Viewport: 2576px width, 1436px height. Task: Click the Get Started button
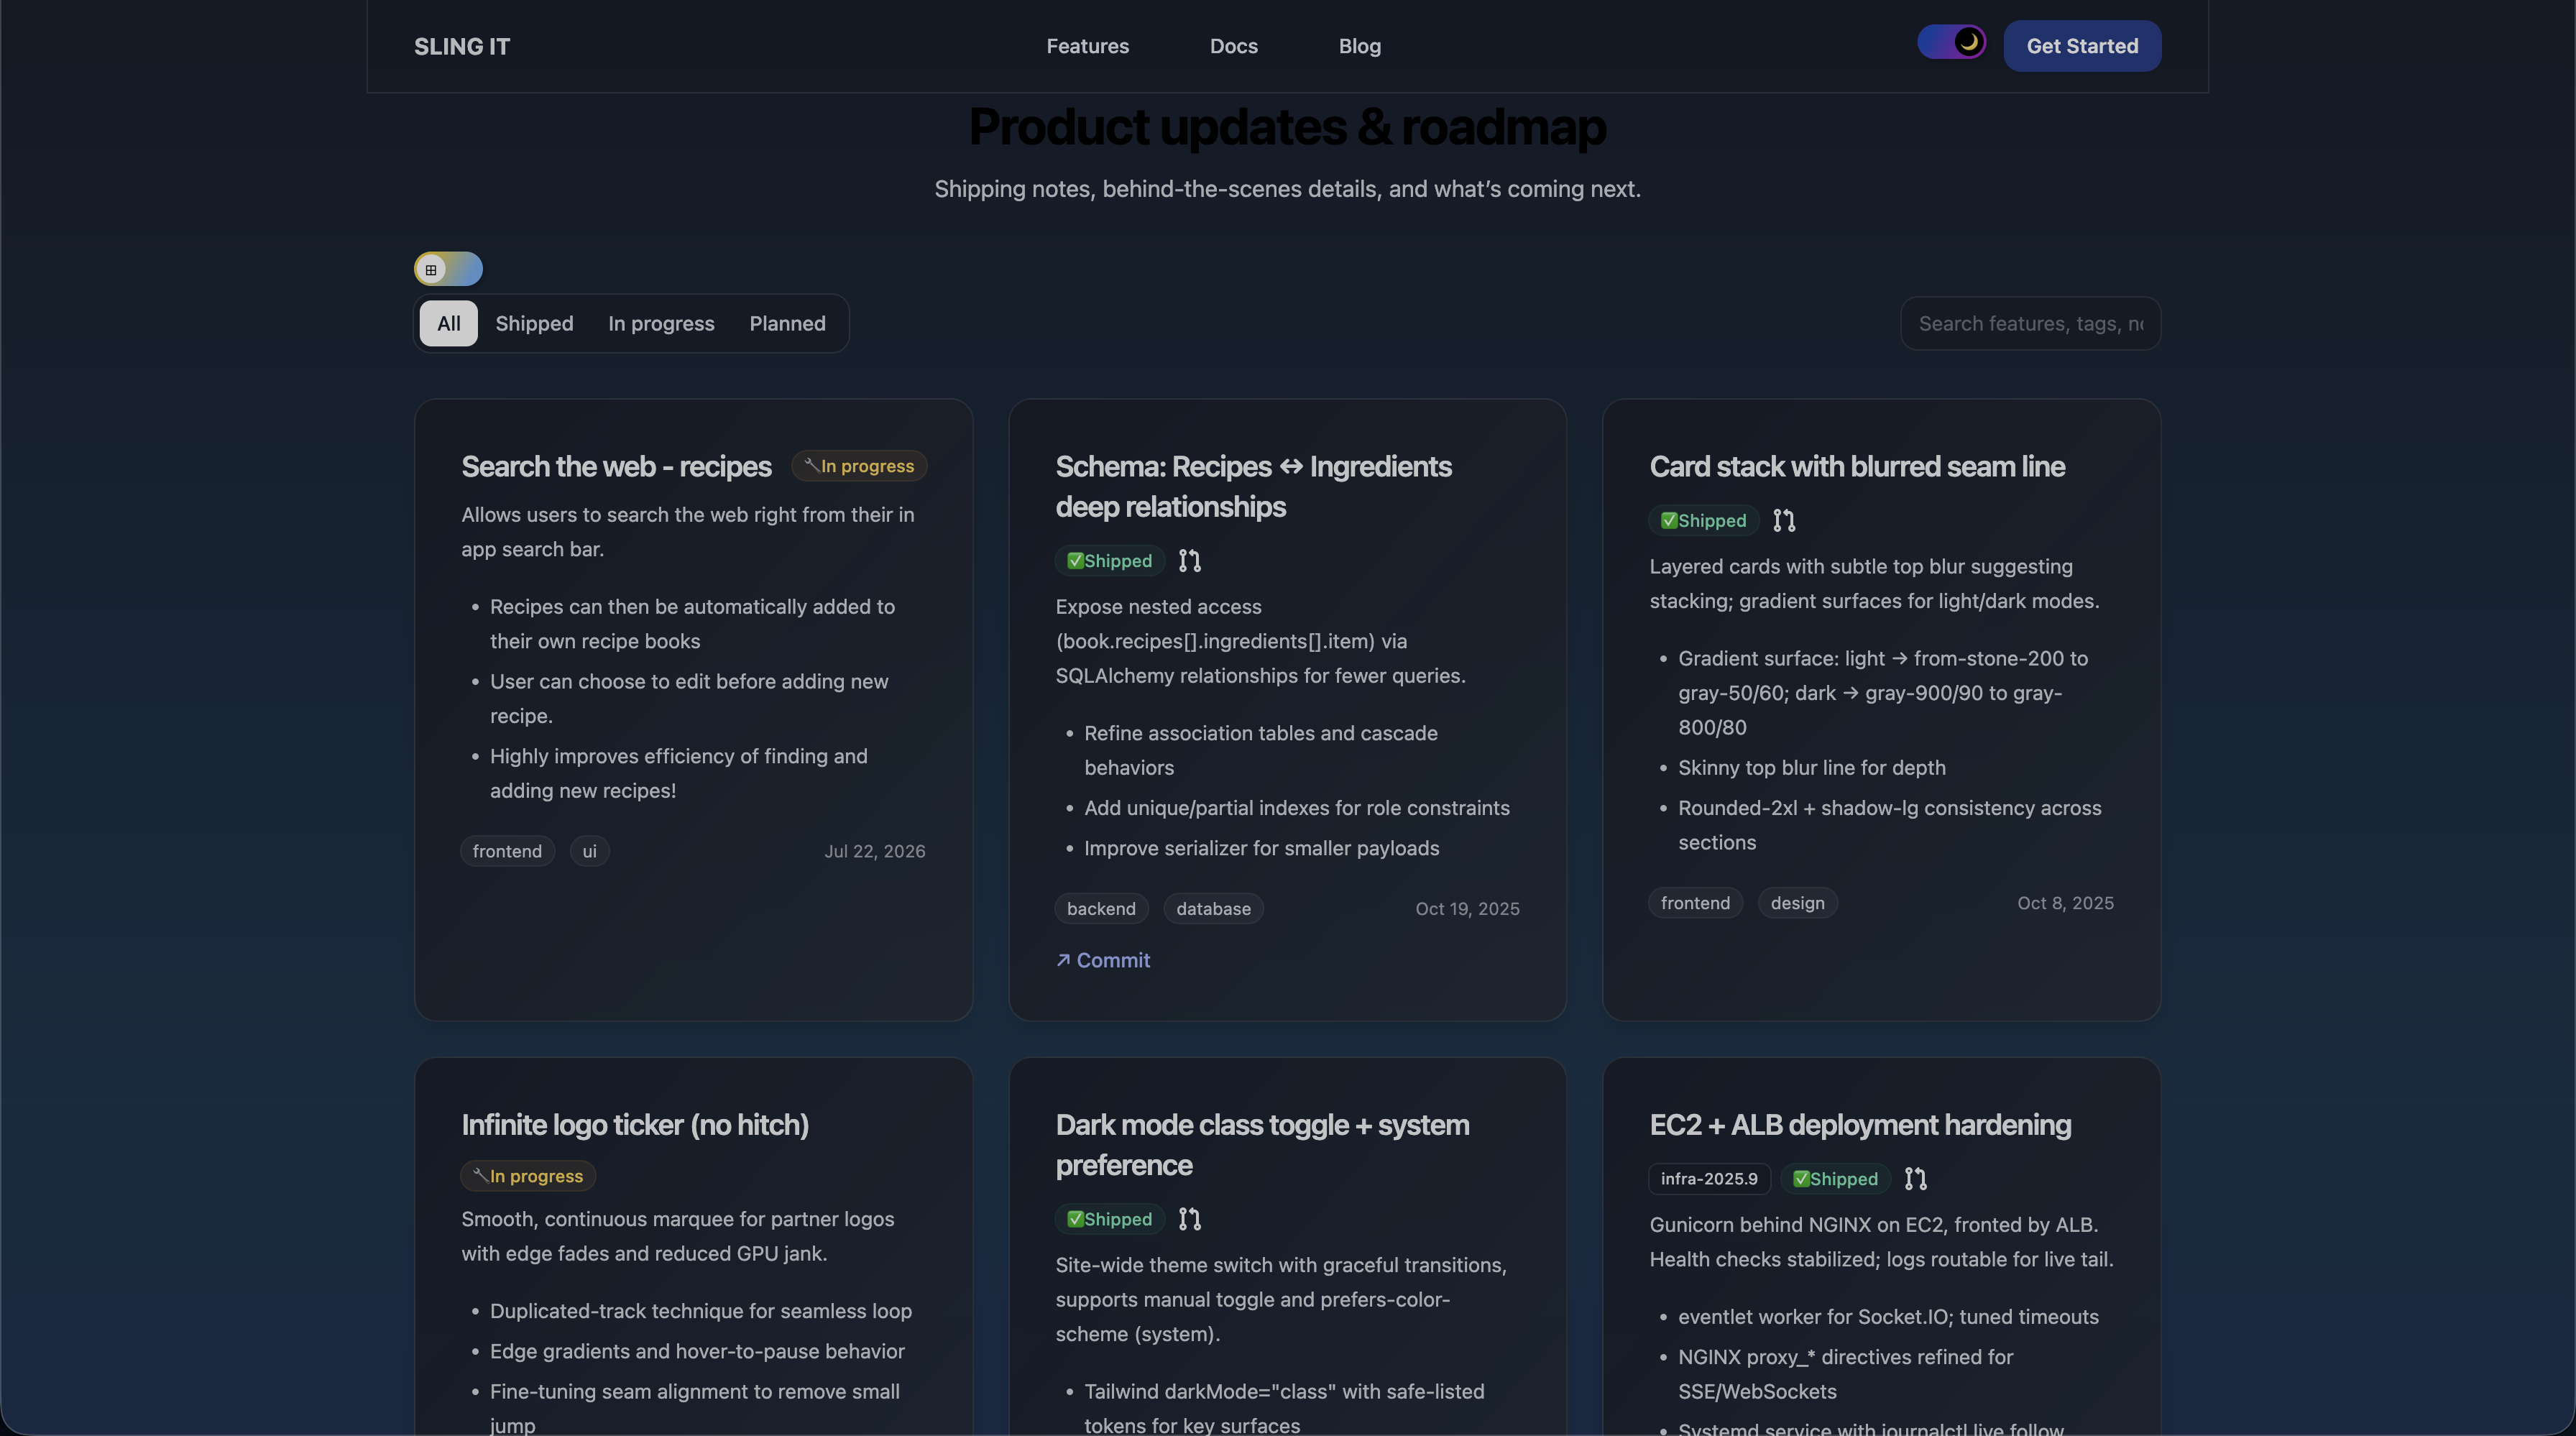[x=2082, y=46]
